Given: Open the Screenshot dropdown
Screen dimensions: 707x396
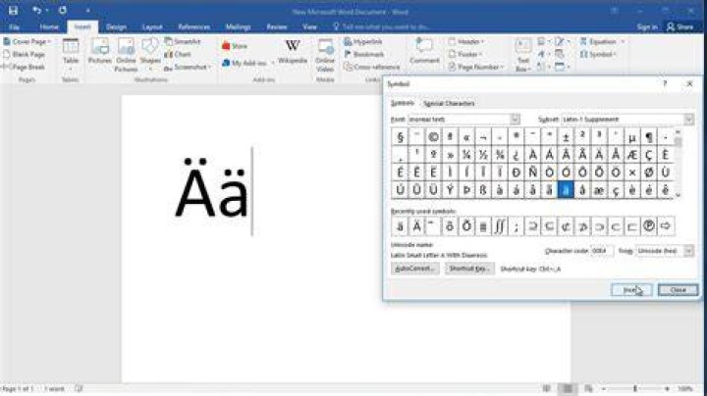Looking at the screenshot, I should pyautogui.click(x=188, y=67).
